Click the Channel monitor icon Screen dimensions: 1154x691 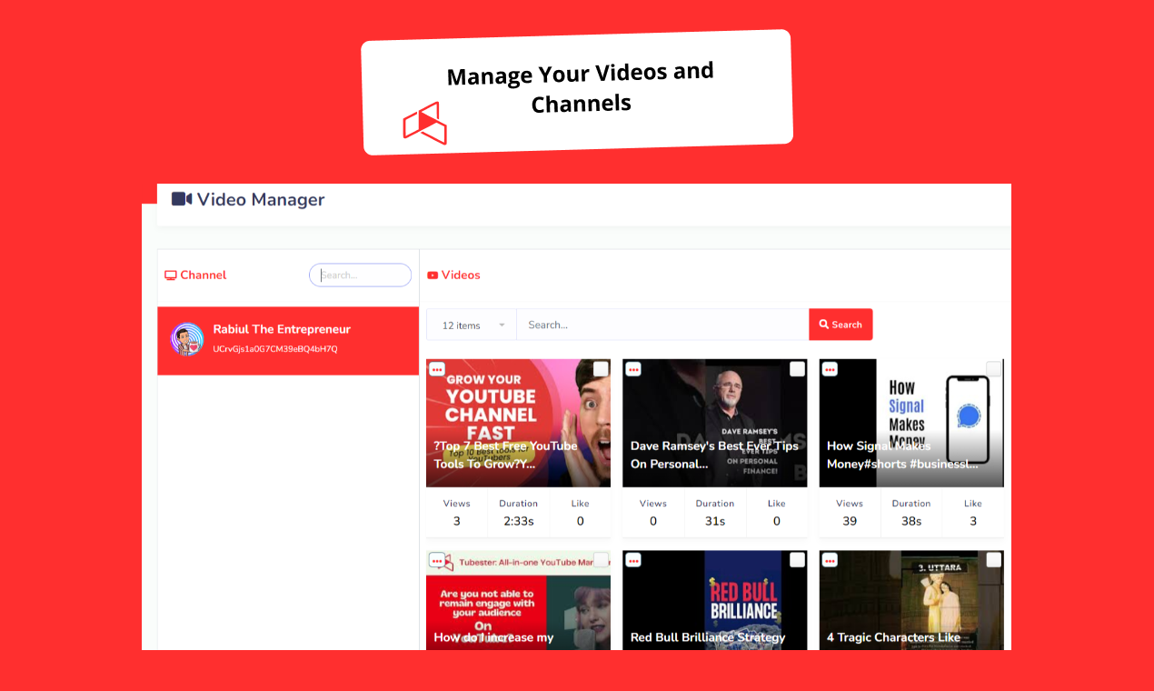(170, 275)
